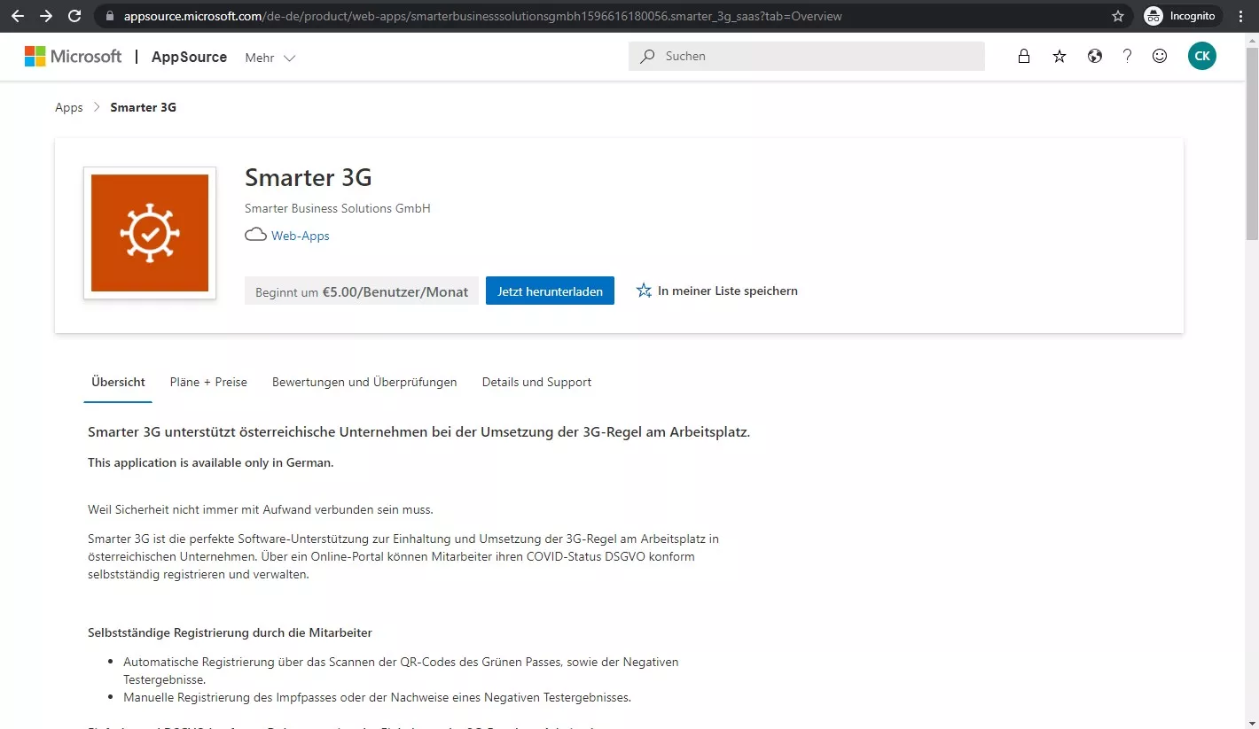This screenshot has width=1259, height=729.
Task: Open the Chrome three-dot menu
Action: coord(1240,16)
